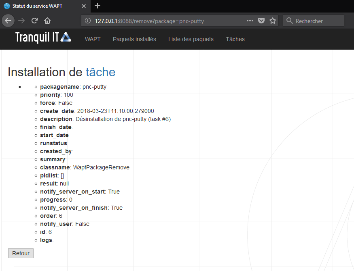Click the browser forward arrow
The height and width of the screenshot is (271, 354).
(x=21, y=21)
